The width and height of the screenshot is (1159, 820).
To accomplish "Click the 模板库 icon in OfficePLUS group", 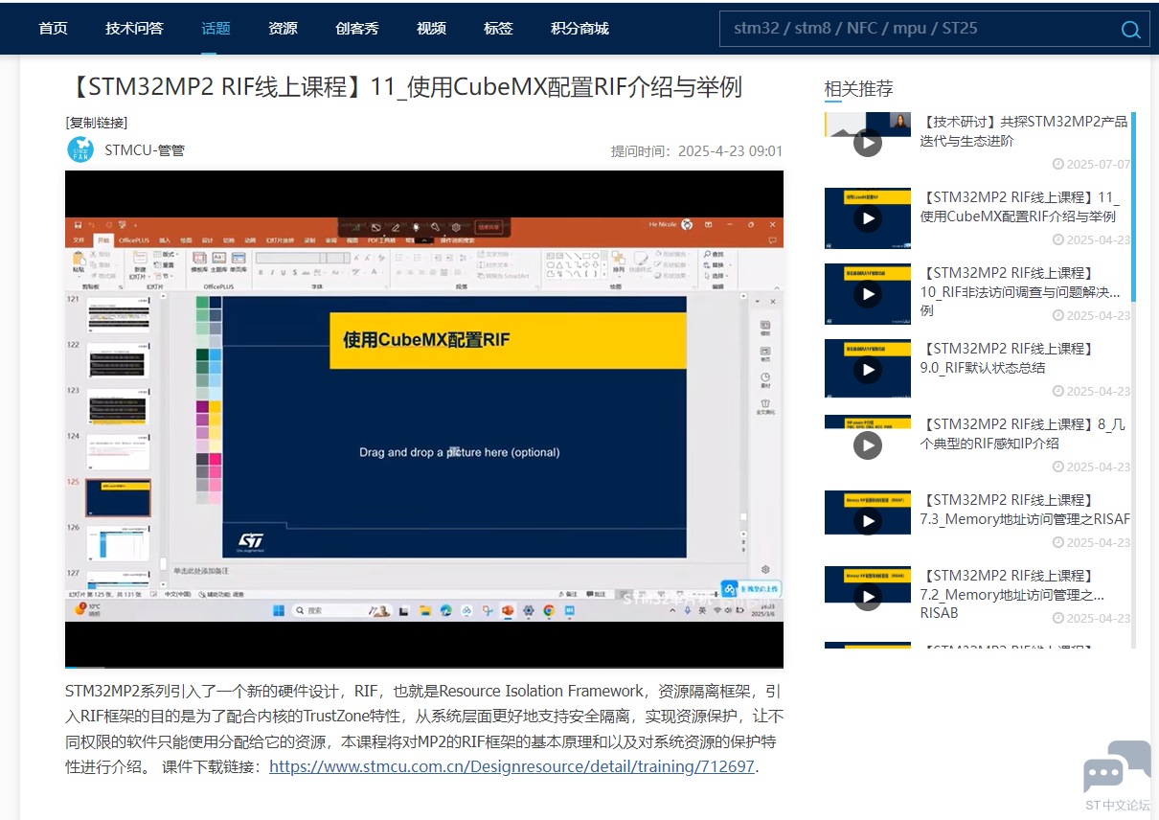I will (199, 258).
